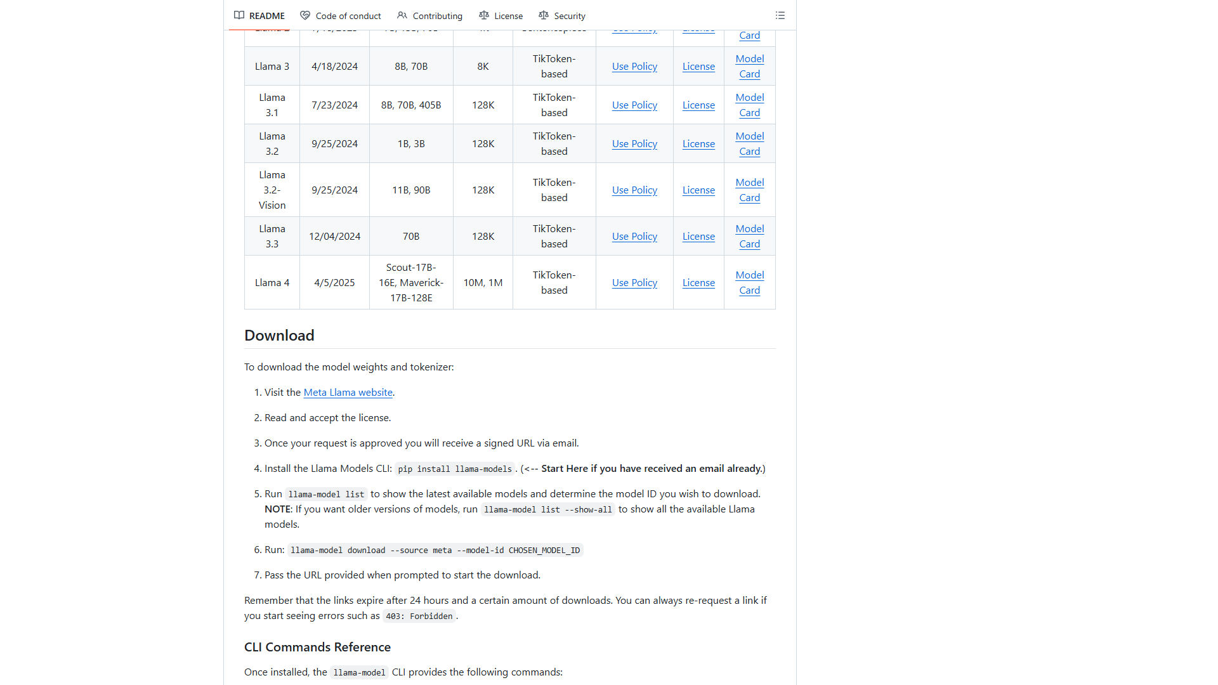The height and width of the screenshot is (685, 1218).
Task: Click the llama-model download command code
Action: pyautogui.click(x=435, y=550)
